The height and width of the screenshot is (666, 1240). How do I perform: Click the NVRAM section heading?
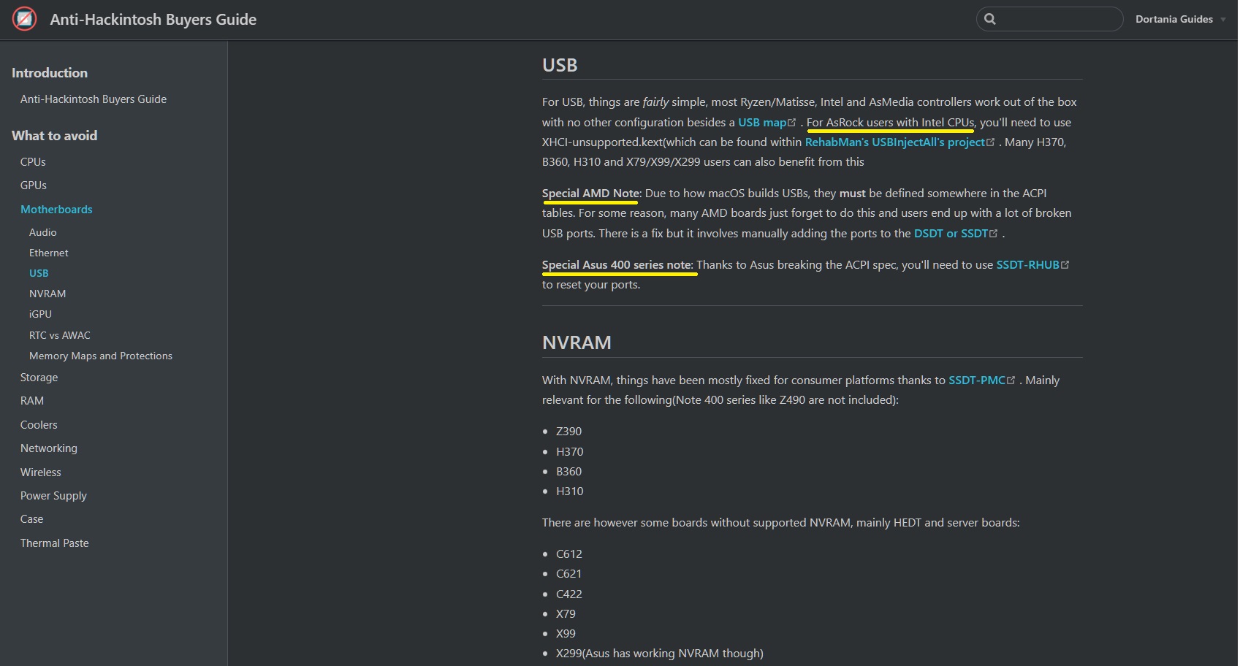coord(577,343)
